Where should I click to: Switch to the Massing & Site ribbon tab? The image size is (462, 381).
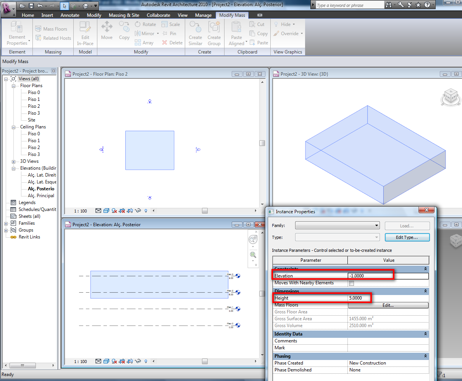pos(124,15)
